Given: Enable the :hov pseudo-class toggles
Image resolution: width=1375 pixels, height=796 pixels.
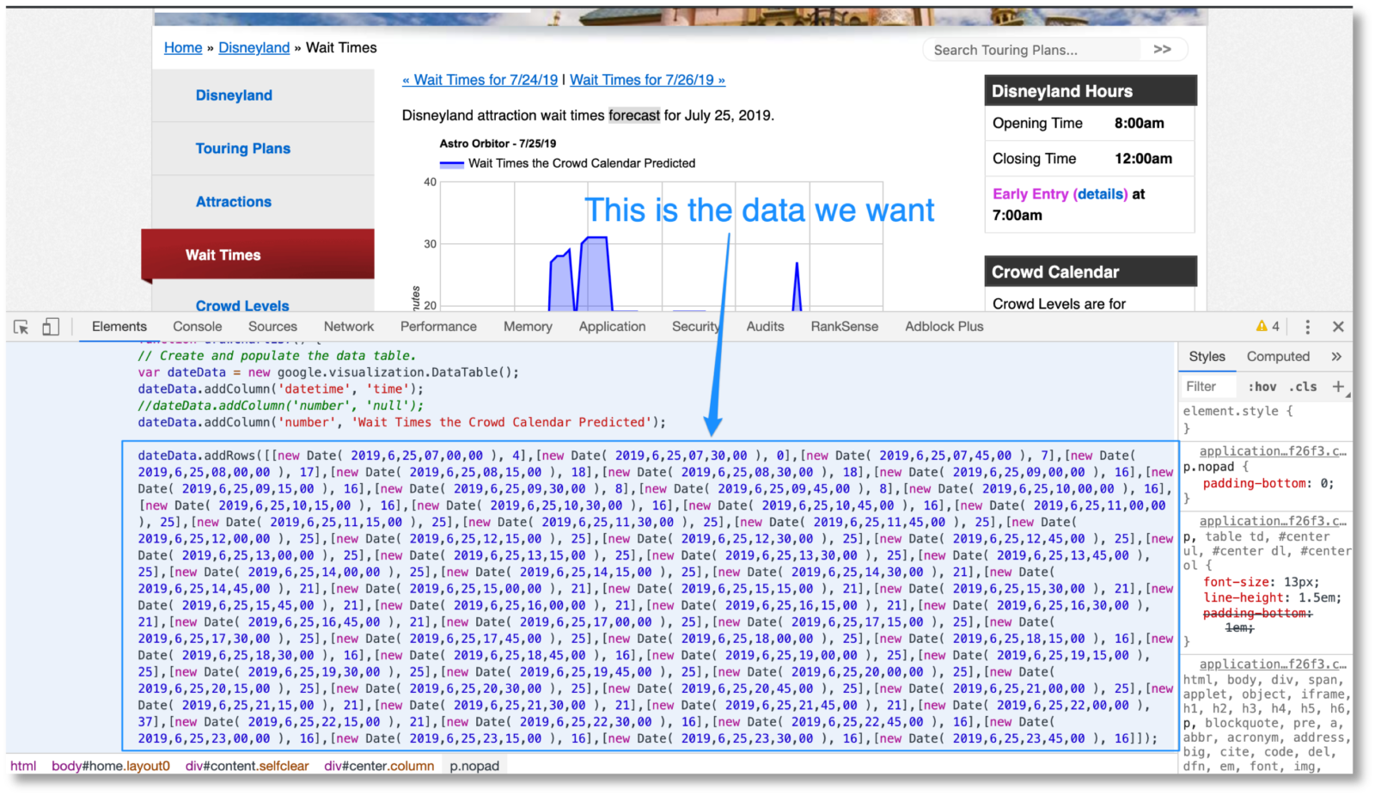Looking at the screenshot, I should point(1263,386).
